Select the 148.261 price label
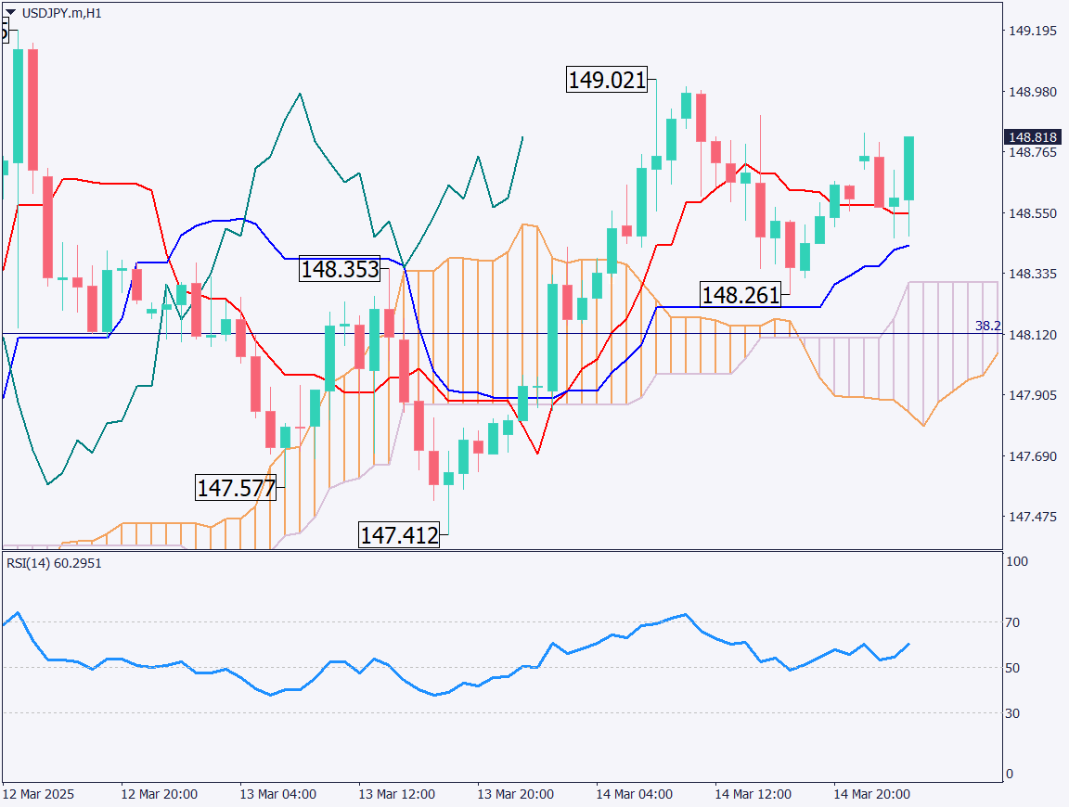The height and width of the screenshot is (807, 1069). point(740,295)
